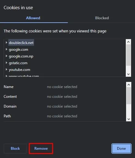Expand the google.com cookie tree arrow
The image size is (135, 158).
tap(6, 49)
